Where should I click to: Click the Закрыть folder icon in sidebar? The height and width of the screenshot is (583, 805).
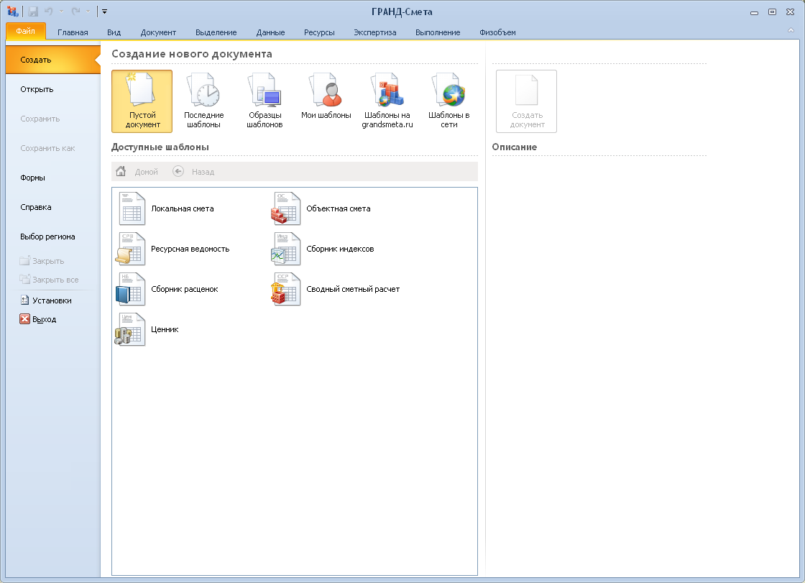point(24,260)
